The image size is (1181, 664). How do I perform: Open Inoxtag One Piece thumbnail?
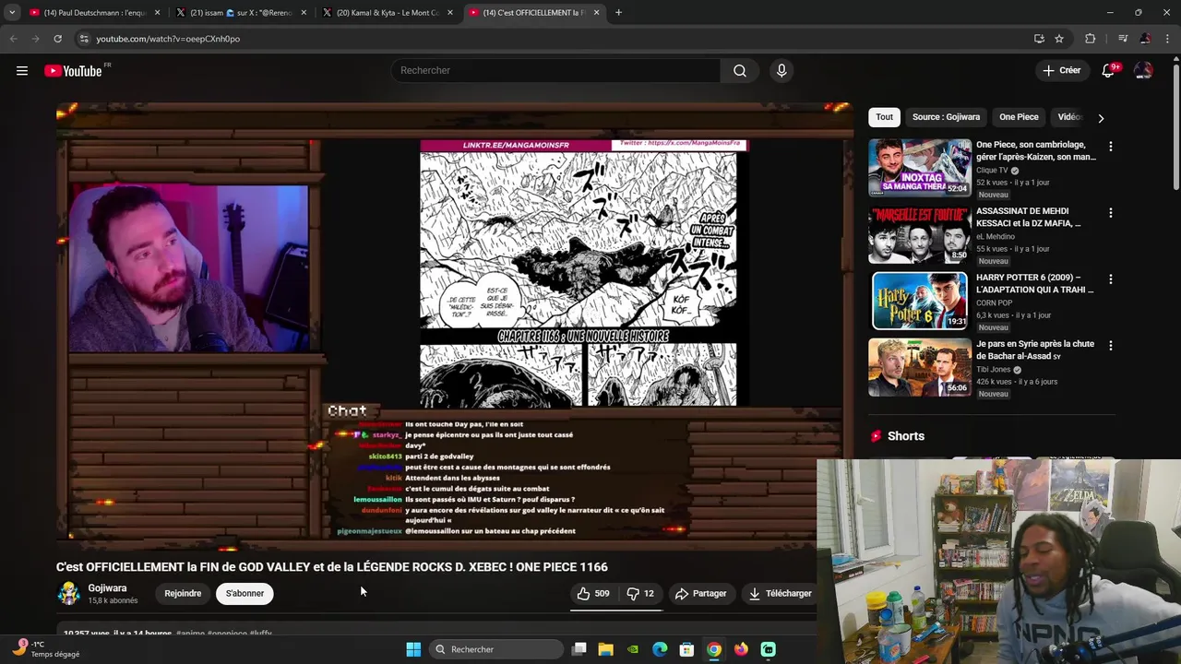pos(920,168)
